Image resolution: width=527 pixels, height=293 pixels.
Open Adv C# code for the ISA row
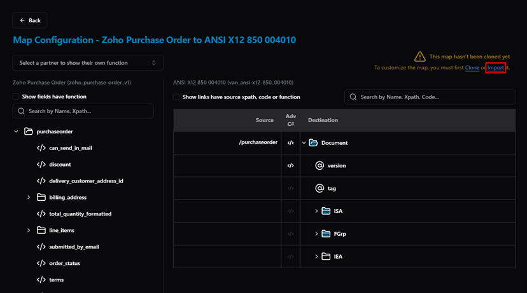290,211
